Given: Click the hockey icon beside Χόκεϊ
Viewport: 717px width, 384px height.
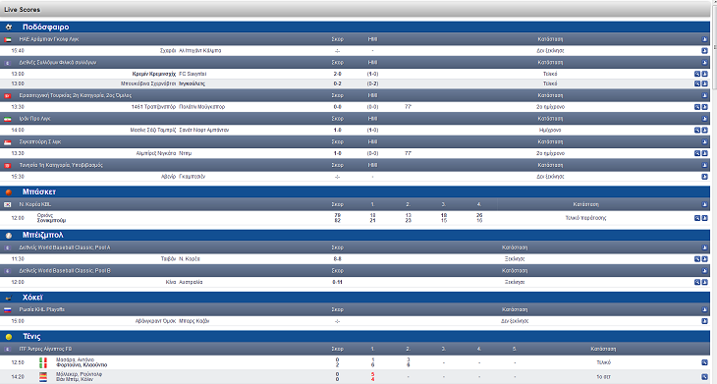Looking at the screenshot, I should [8, 298].
